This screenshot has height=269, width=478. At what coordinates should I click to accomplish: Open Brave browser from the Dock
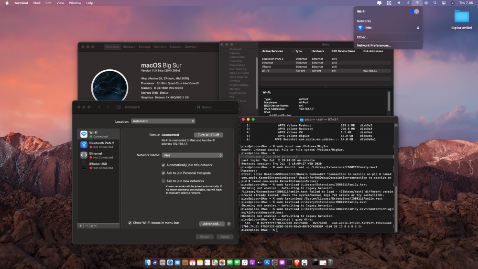[297, 262]
